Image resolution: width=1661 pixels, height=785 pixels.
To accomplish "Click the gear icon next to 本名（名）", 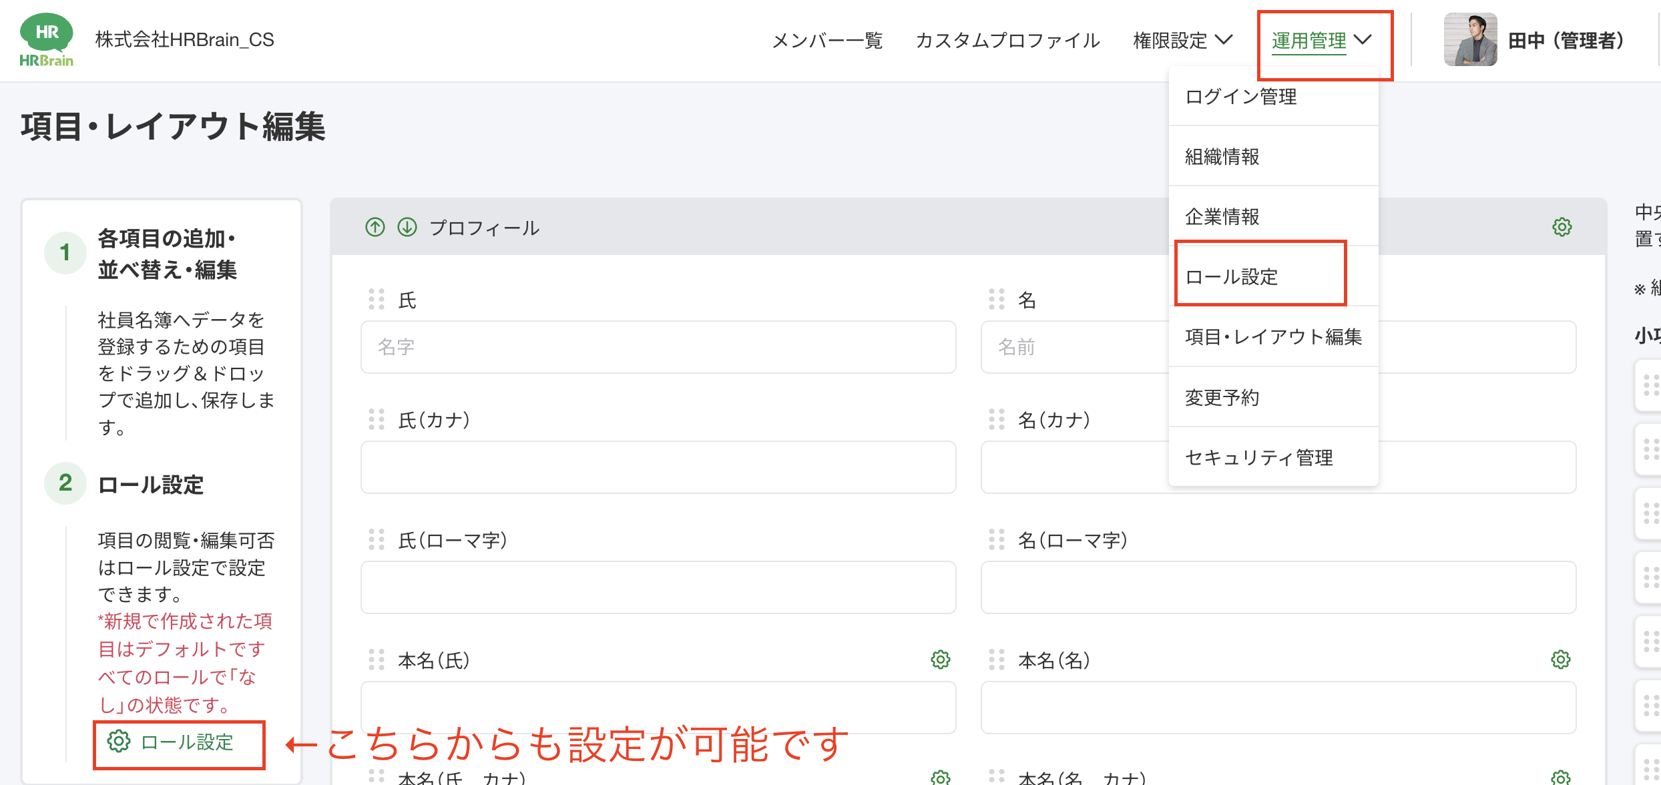I will click(x=1560, y=659).
